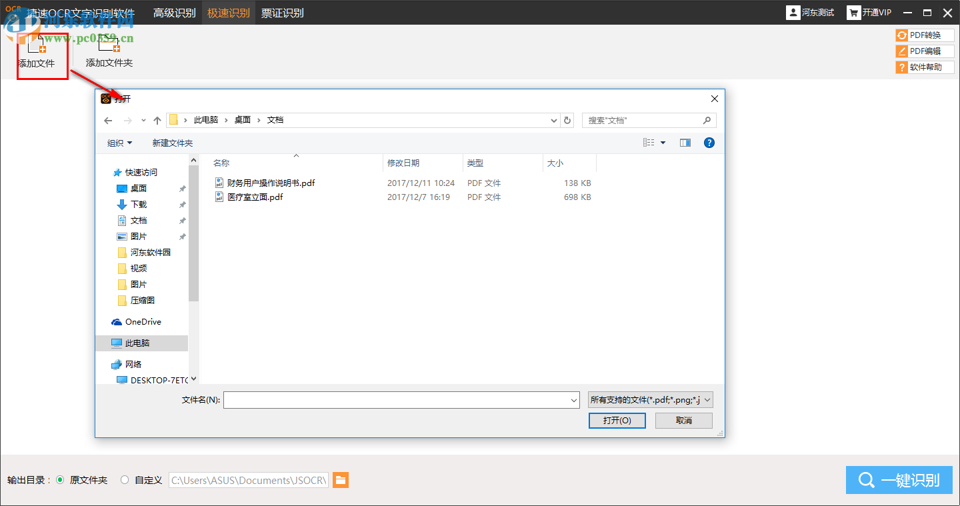
Task: Toggle the preview pane in the dialog
Action: coord(685,142)
